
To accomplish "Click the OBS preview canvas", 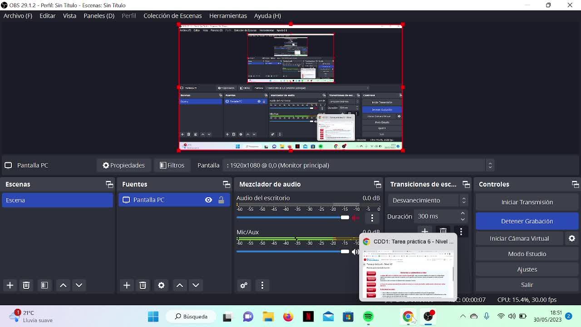I will point(290,88).
